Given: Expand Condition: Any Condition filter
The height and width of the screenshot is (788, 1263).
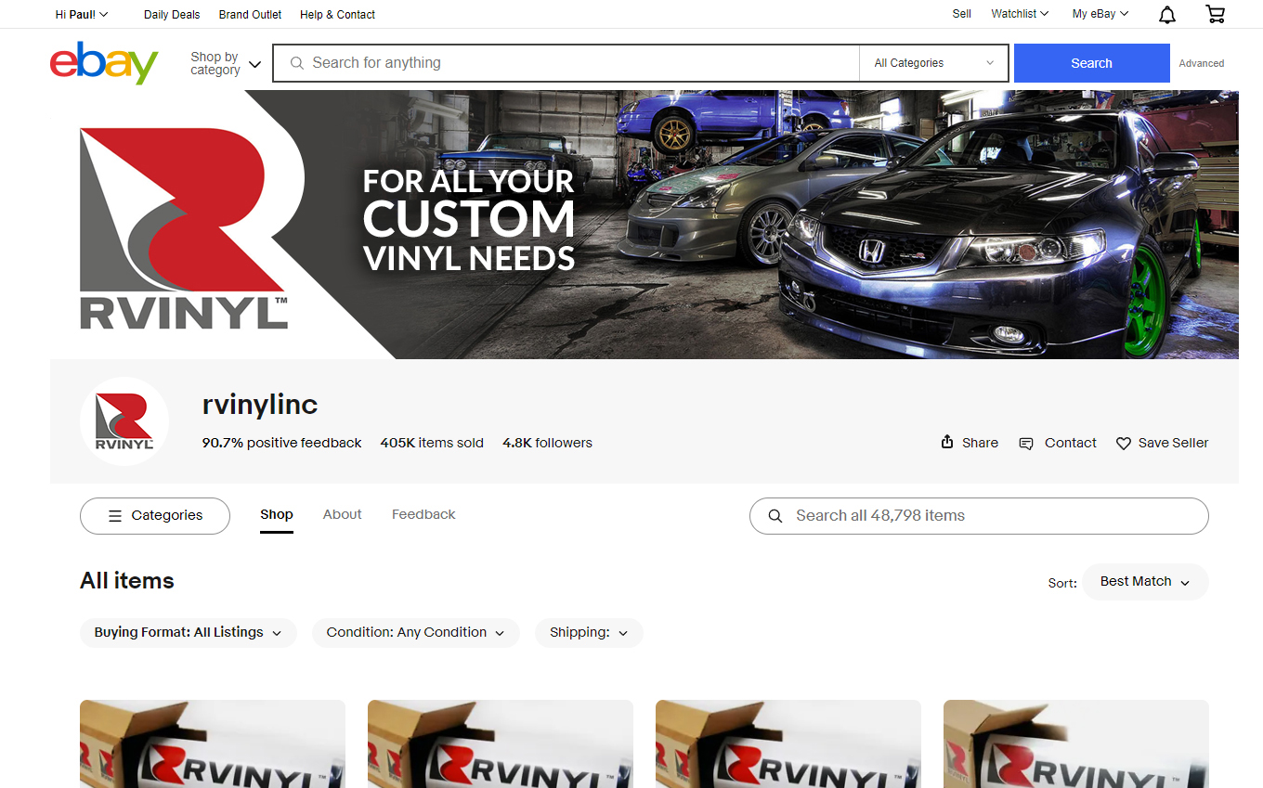Looking at the screenshot, I should point(416,633).
